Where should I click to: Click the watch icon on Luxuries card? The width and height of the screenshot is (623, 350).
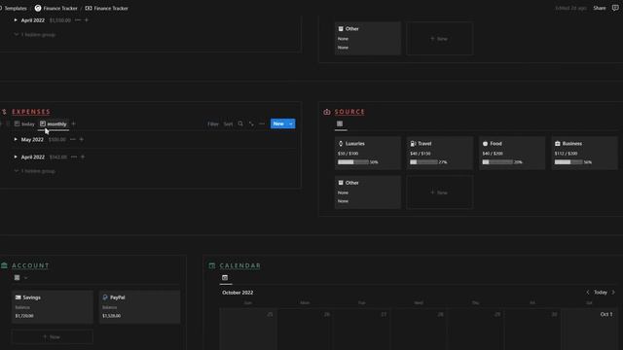coord(341,144)
